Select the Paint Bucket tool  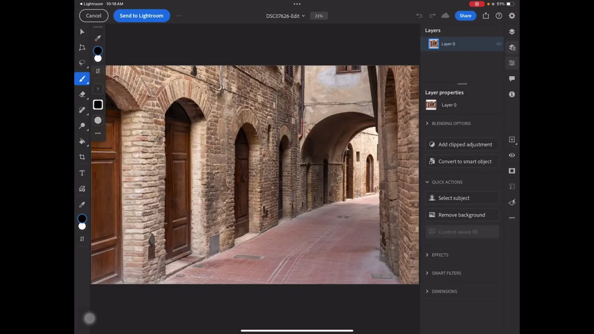click(82, 141)
